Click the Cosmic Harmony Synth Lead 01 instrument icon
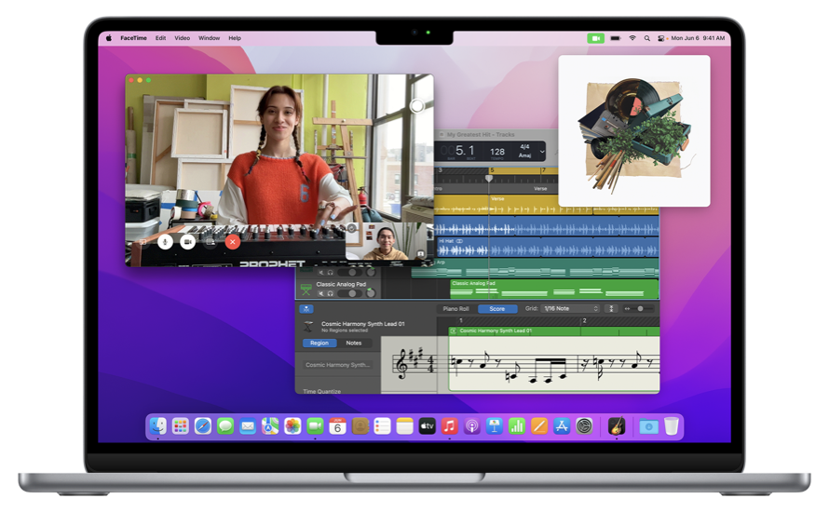 (x=308, y=327)
